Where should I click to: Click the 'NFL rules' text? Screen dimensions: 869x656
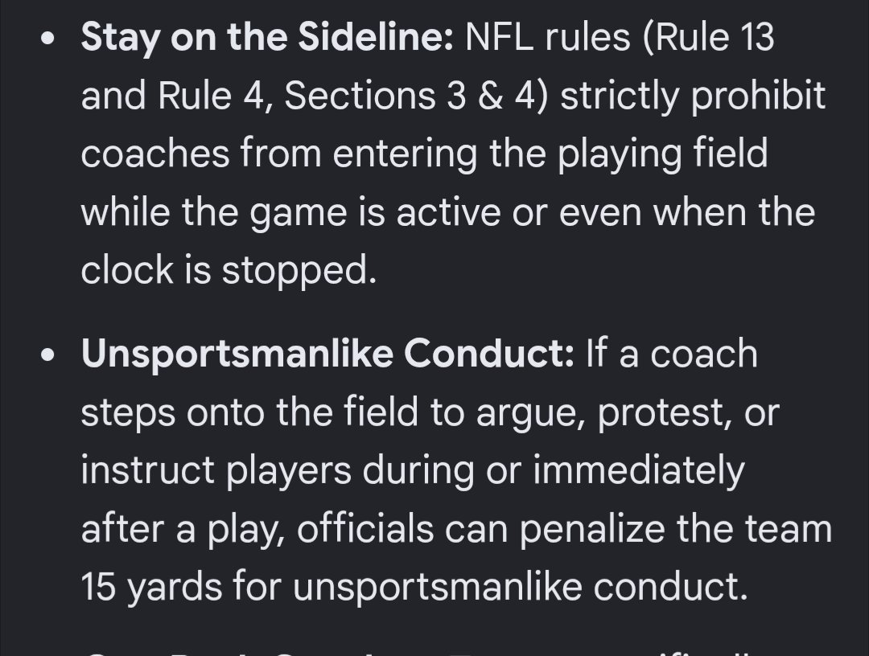(548, 37)
